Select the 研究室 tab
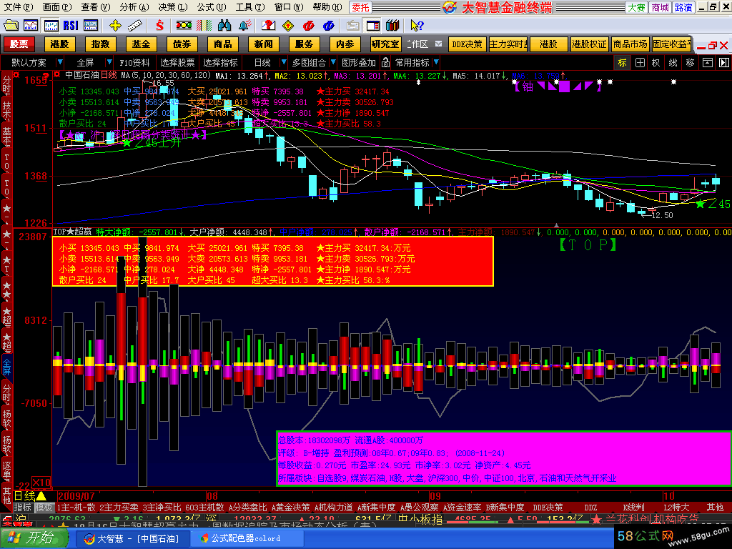Screen dimensions: 732x549 click(385, 44)
